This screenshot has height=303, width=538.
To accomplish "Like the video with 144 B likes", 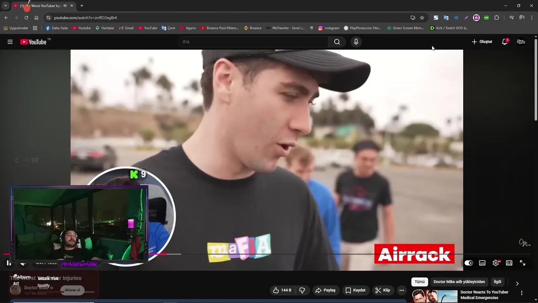I will 282,290.
